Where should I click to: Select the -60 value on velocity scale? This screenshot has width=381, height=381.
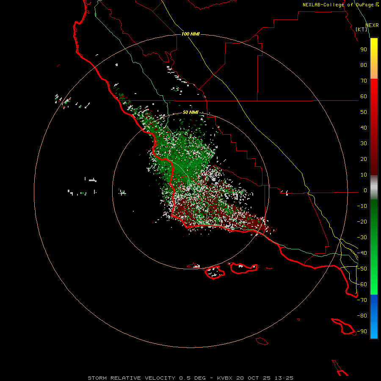[362, 284]
